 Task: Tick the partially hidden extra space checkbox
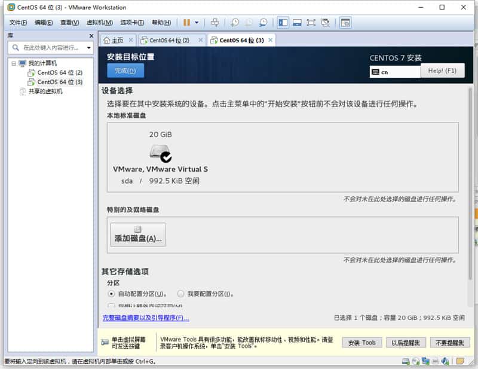pyautogui.click(x=111, y=306)
